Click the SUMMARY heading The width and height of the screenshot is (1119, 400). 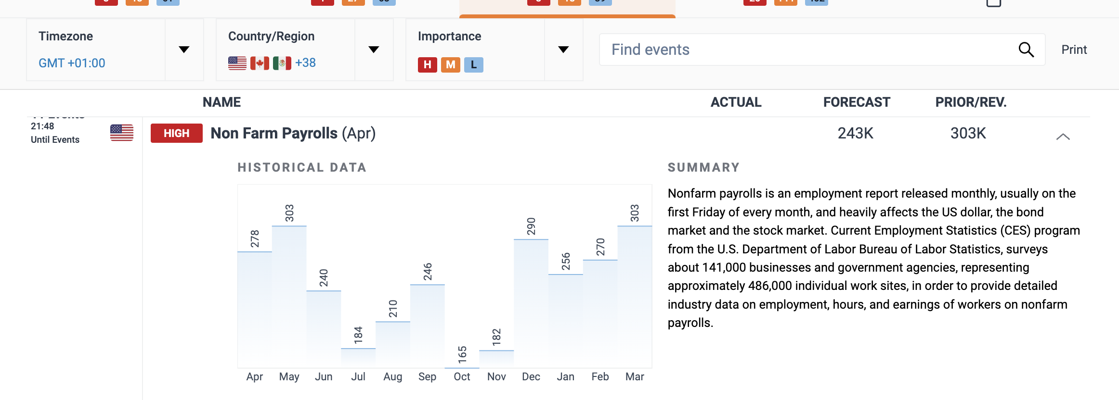pos(703,167)
